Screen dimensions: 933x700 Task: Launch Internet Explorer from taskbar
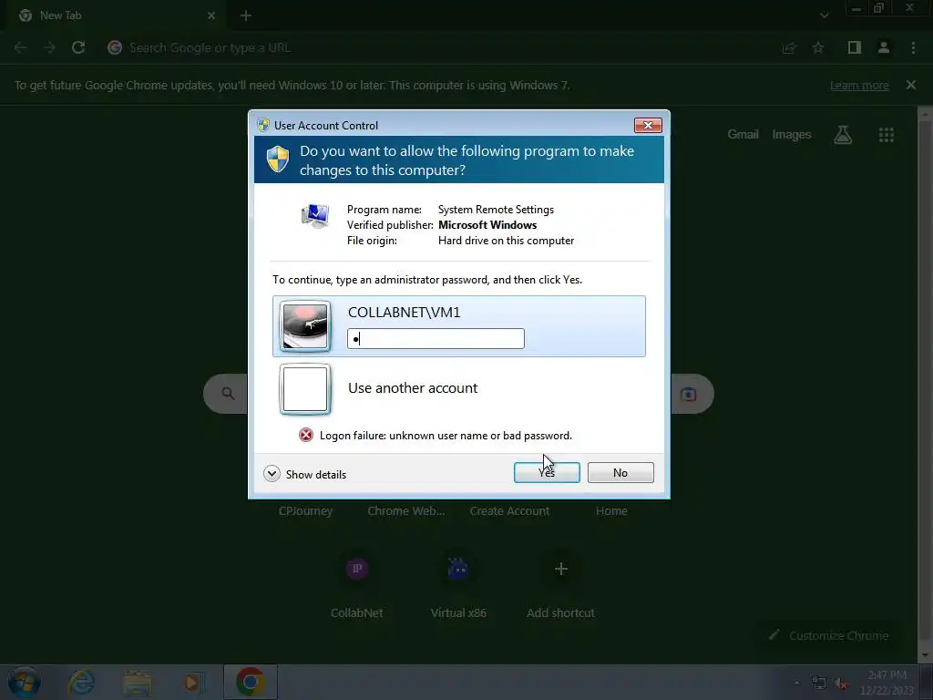[x=81, y=682]
